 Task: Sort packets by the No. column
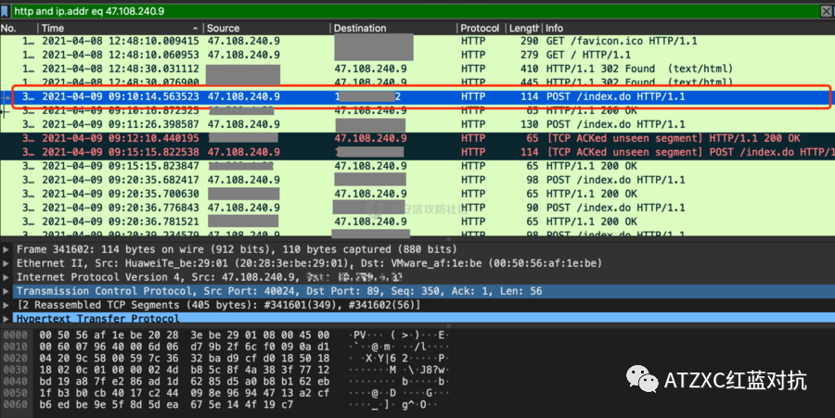[19, 28]
